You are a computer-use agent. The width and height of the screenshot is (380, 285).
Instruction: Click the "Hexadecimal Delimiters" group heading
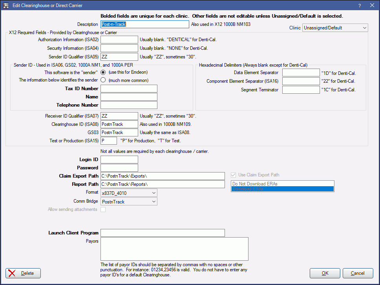(x=253, y=65)
